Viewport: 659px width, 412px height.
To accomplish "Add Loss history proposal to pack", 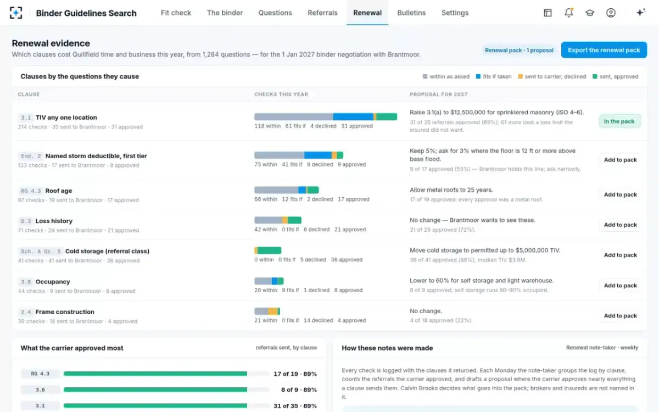I will 620,225.
